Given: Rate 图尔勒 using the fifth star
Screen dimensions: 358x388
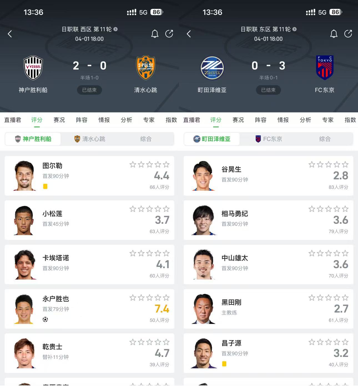Looking at the screenshot, I should click(x=166, y=165).
